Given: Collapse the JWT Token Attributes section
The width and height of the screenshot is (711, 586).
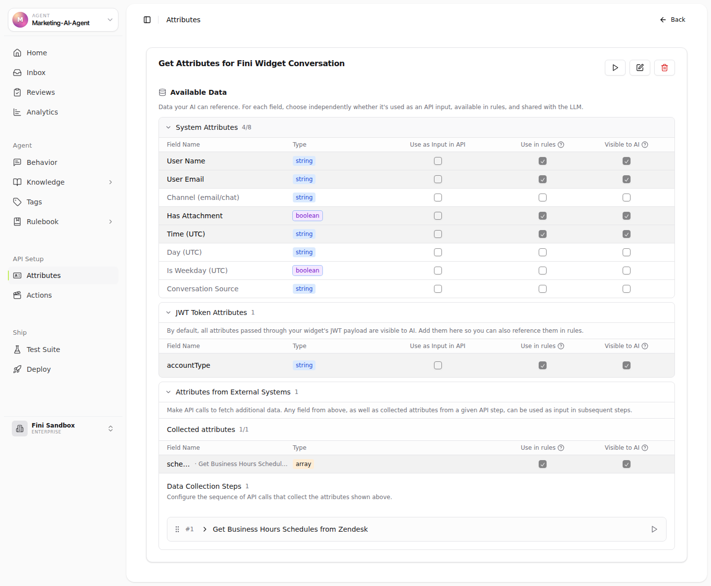Looking at the screenshot, I should [x=168, y=313].
